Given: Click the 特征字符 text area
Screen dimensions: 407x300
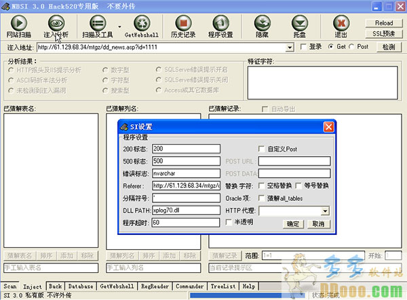Looking at the screenshot, I should [323, 83].
